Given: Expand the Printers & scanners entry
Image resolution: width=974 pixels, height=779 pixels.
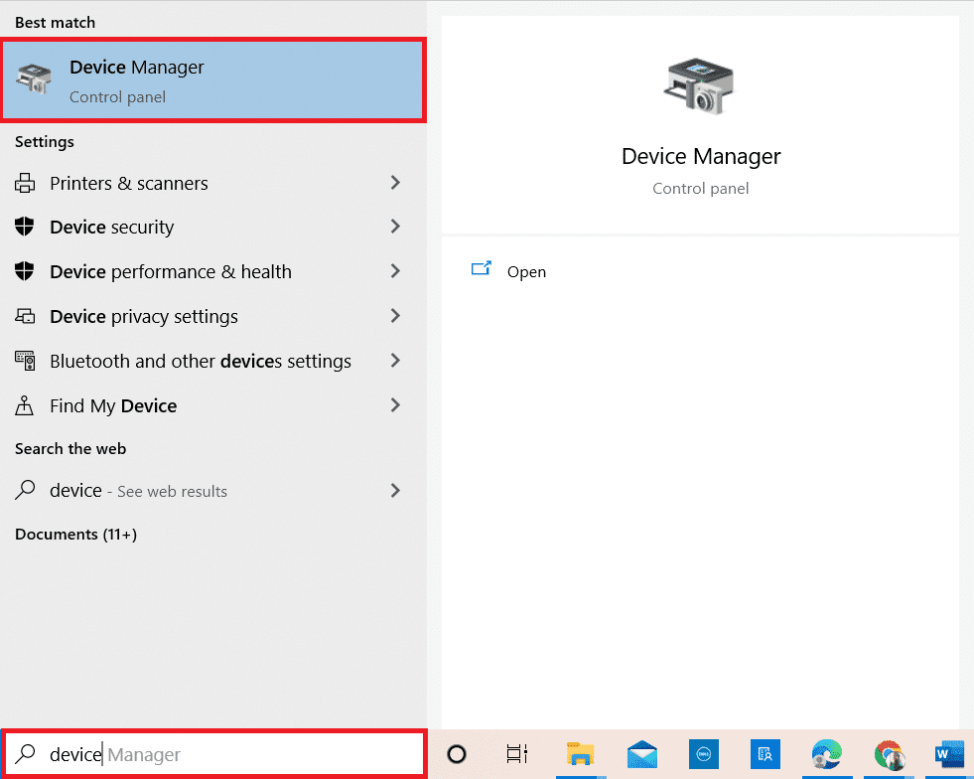Looking at the screenshot, I should 395,183.
